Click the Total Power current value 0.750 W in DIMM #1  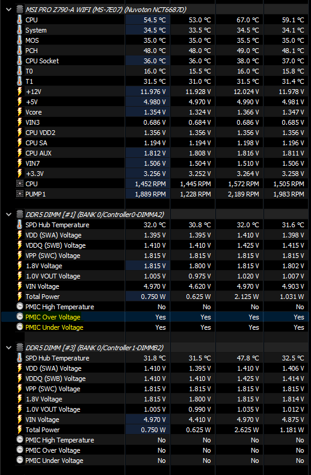pos(153,297)
